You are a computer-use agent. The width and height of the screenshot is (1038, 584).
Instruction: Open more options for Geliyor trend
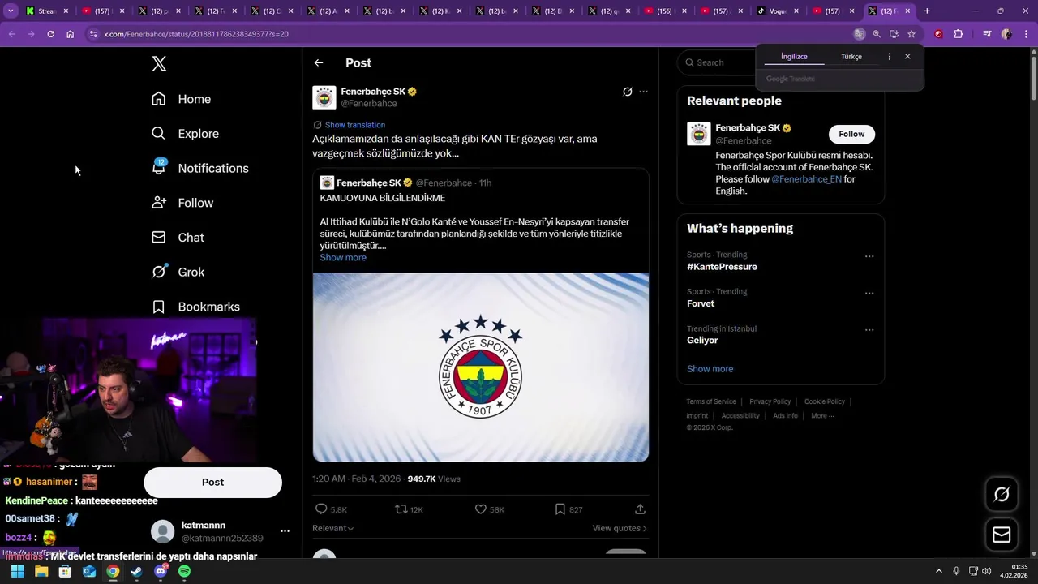[x=869, y=330]
